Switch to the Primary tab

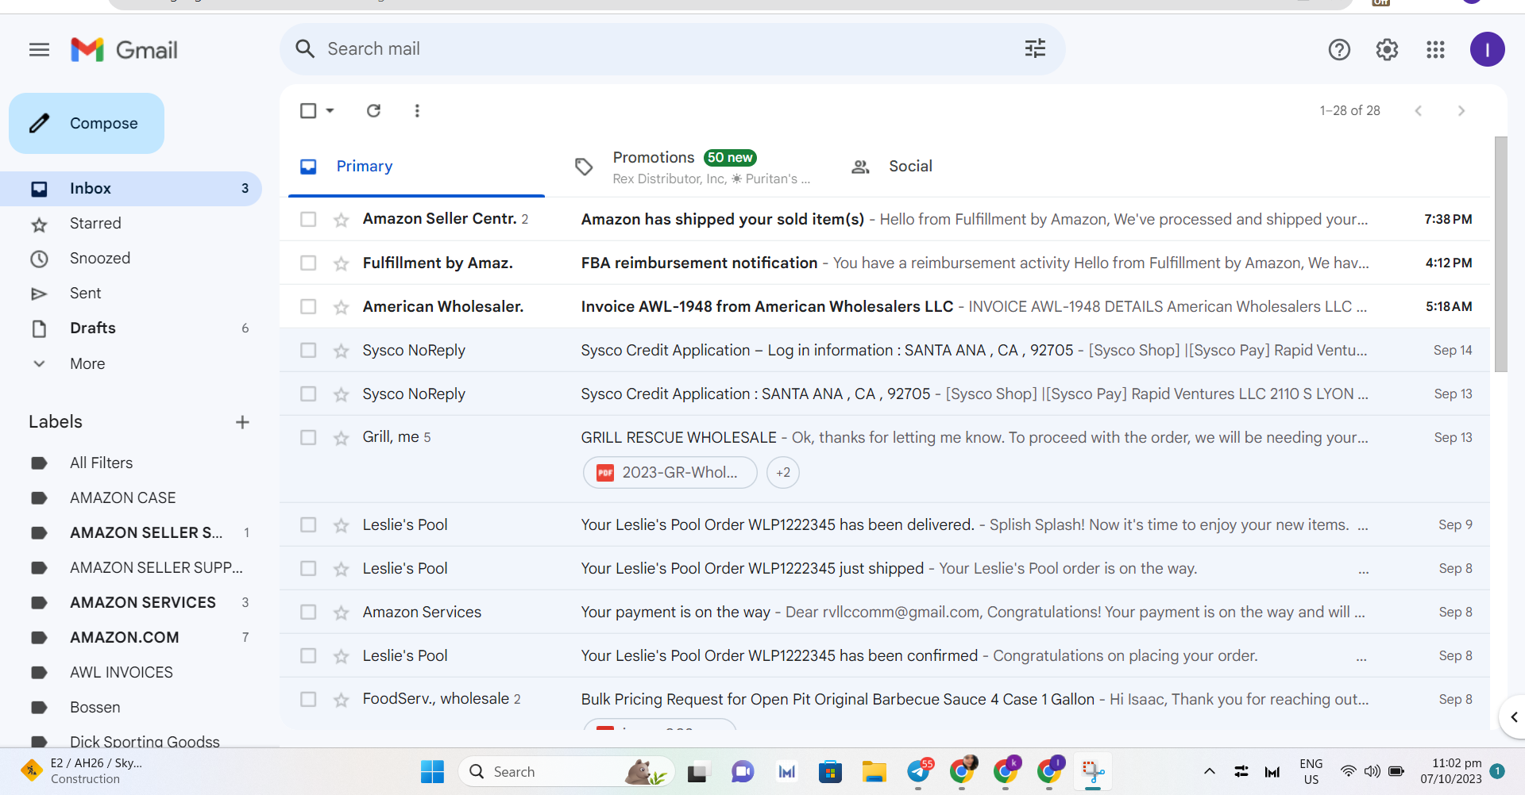coord(416,167)
